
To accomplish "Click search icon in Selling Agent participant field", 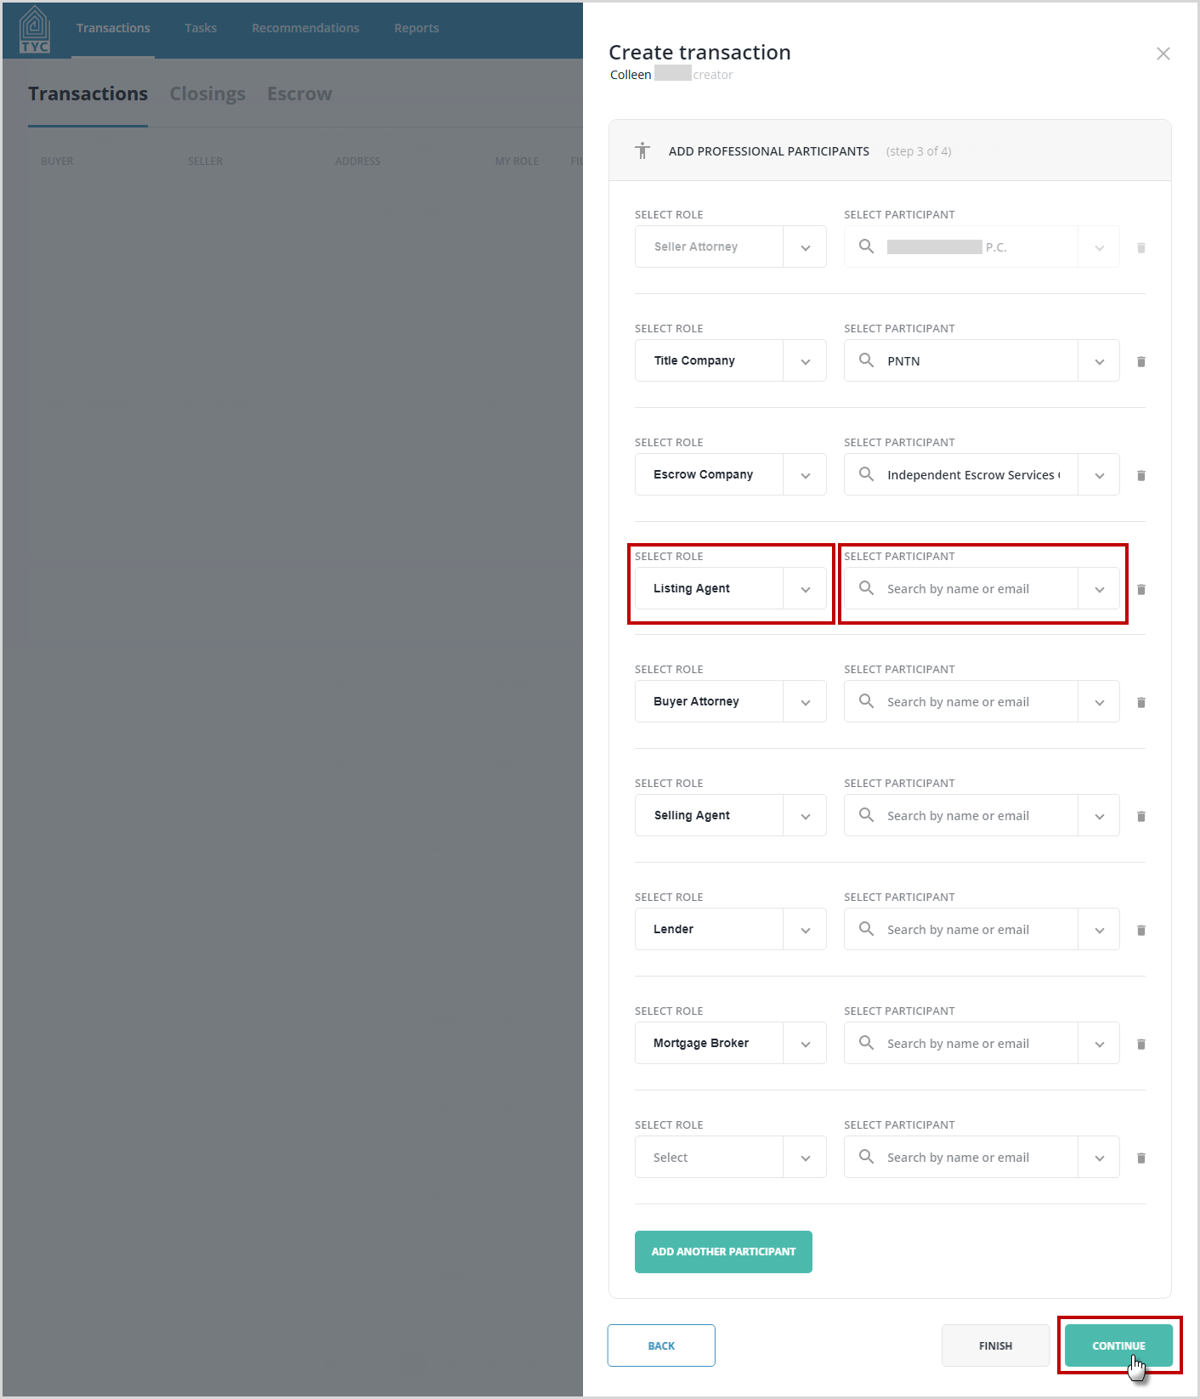I will (866, 815).
